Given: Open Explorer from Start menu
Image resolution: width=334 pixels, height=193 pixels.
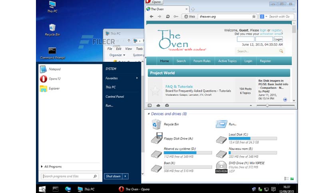Looking at the screenshot, I should click(50, 89).
